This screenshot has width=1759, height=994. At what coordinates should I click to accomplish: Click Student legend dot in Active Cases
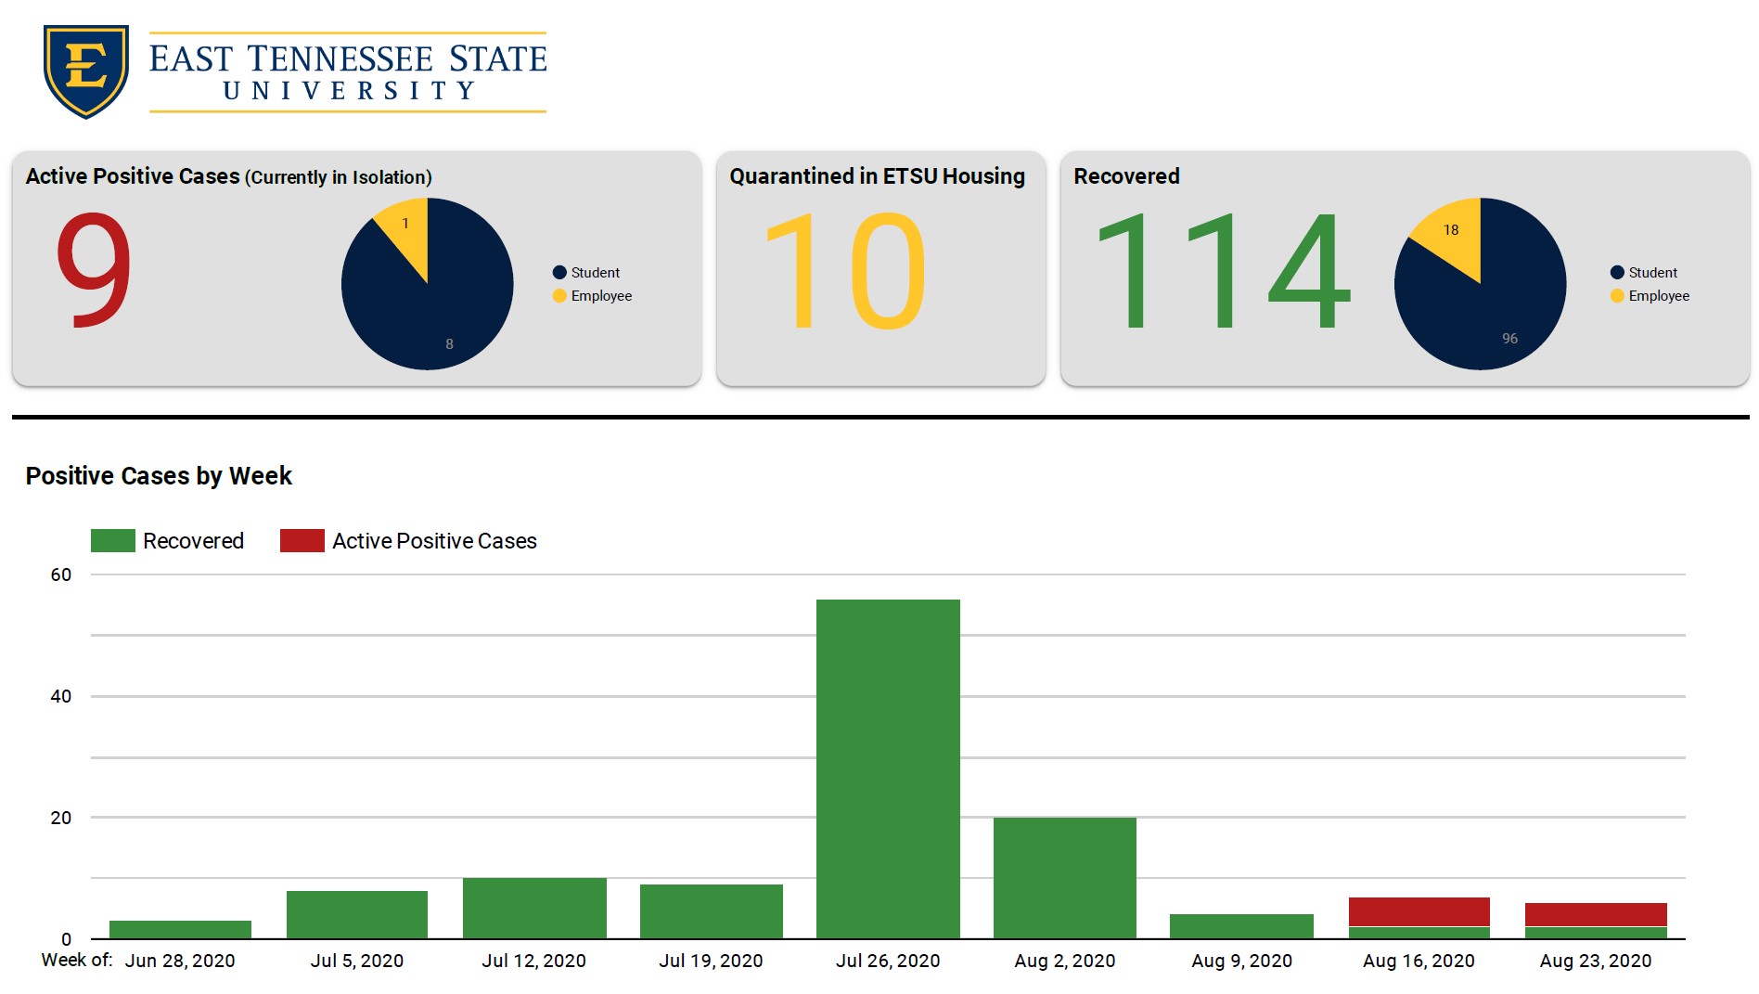559,273
